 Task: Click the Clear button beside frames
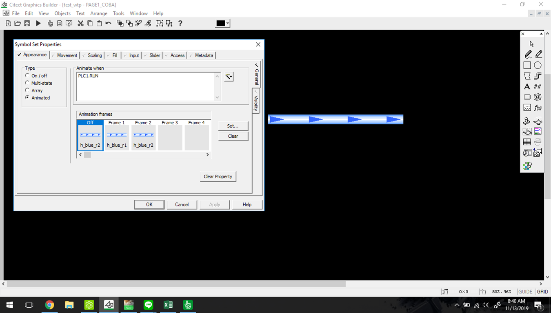(x=233, y=136)
